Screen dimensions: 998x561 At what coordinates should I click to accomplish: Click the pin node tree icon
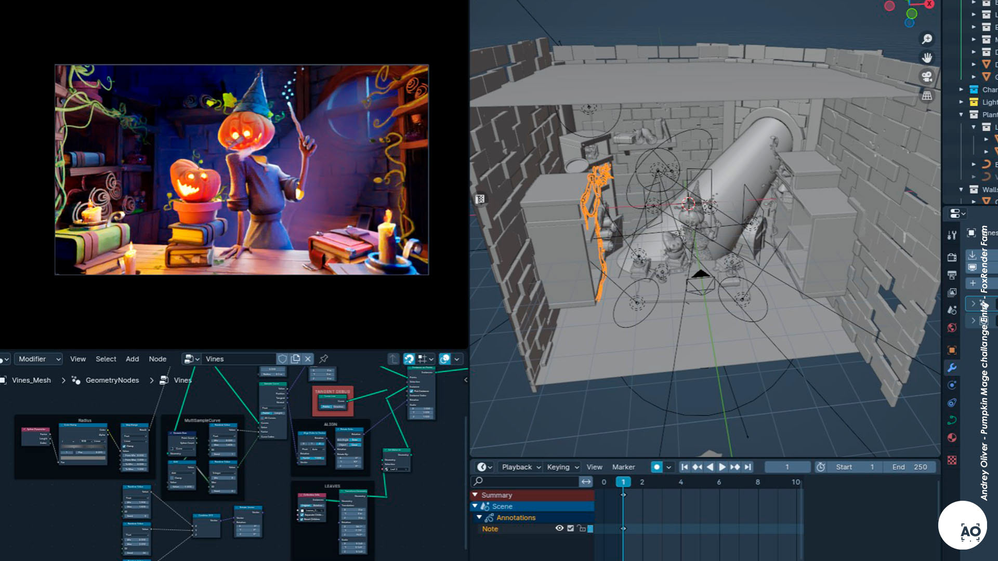[x=323, y=359]
